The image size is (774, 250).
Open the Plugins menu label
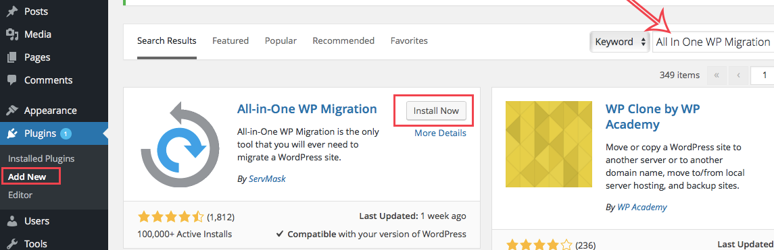40,133
